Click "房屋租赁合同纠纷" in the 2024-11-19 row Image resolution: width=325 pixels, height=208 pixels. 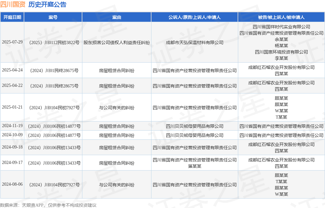click(x=117, y=126)
